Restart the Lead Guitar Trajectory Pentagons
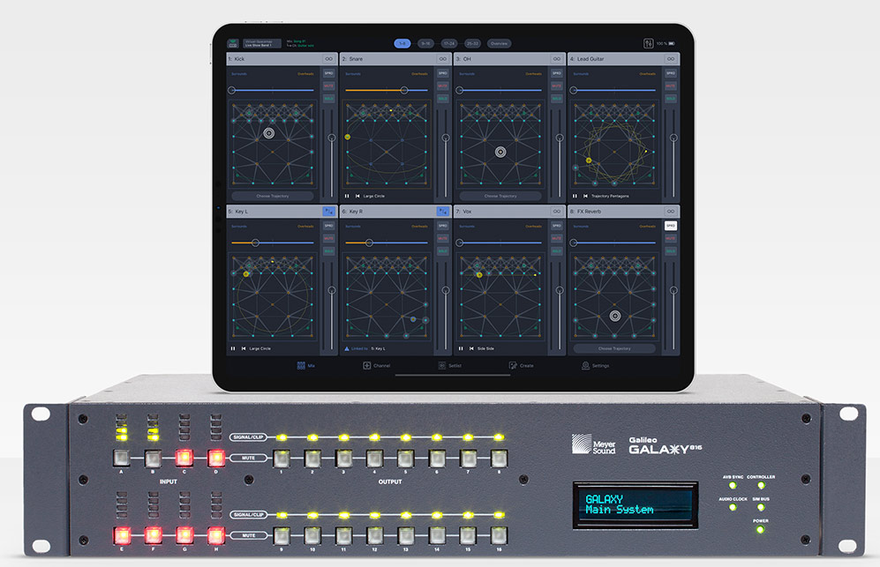Image resolution: width=880 pixels, height=567 pixels. [584, 196]
